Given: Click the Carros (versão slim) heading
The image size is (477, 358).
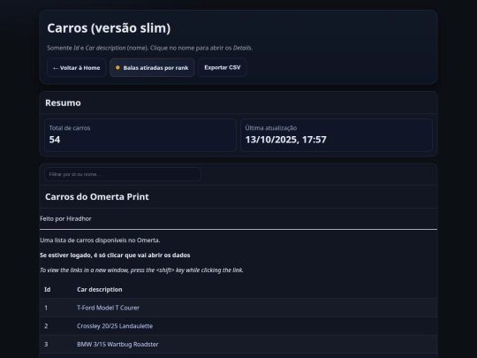Looking at the screenshot, I should click(x=109, y=28).
